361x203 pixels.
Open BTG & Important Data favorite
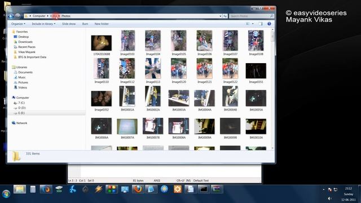point(32,57)
